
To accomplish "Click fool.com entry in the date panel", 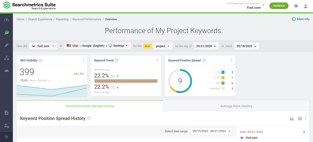I will [x=249, y=138].
